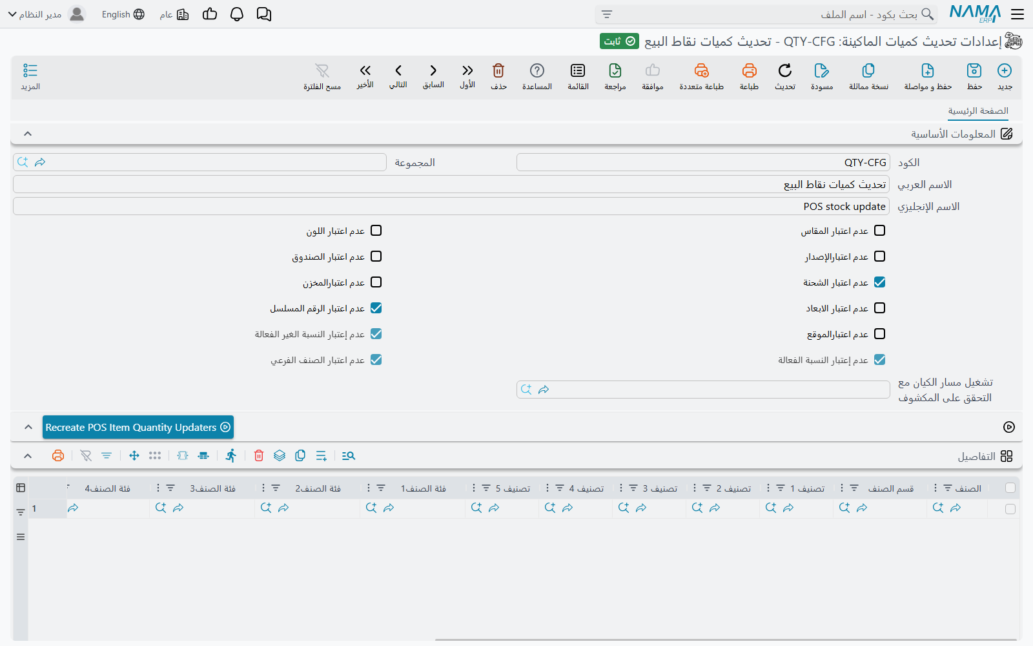Go to الأخير (last) record
Image resolution: width=1033 pixels, height=646 pixels.
[365, 70]
